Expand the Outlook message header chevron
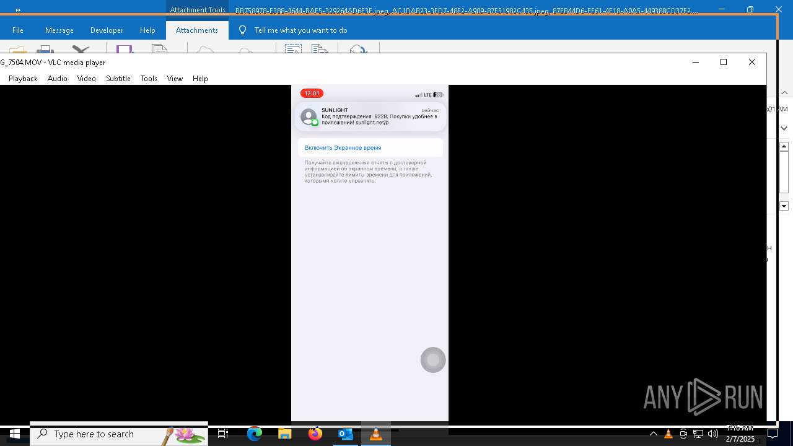The height and width of the screenshot is (446, 793). point(784,128)
